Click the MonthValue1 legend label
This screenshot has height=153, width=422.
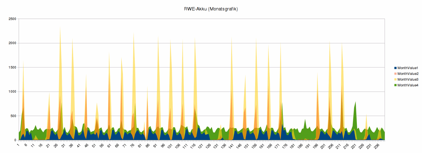coord(407,68)
